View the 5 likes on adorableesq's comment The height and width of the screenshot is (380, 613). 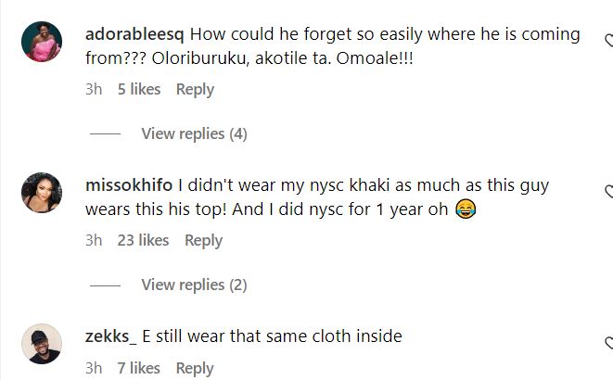click(x=139, y=90)
